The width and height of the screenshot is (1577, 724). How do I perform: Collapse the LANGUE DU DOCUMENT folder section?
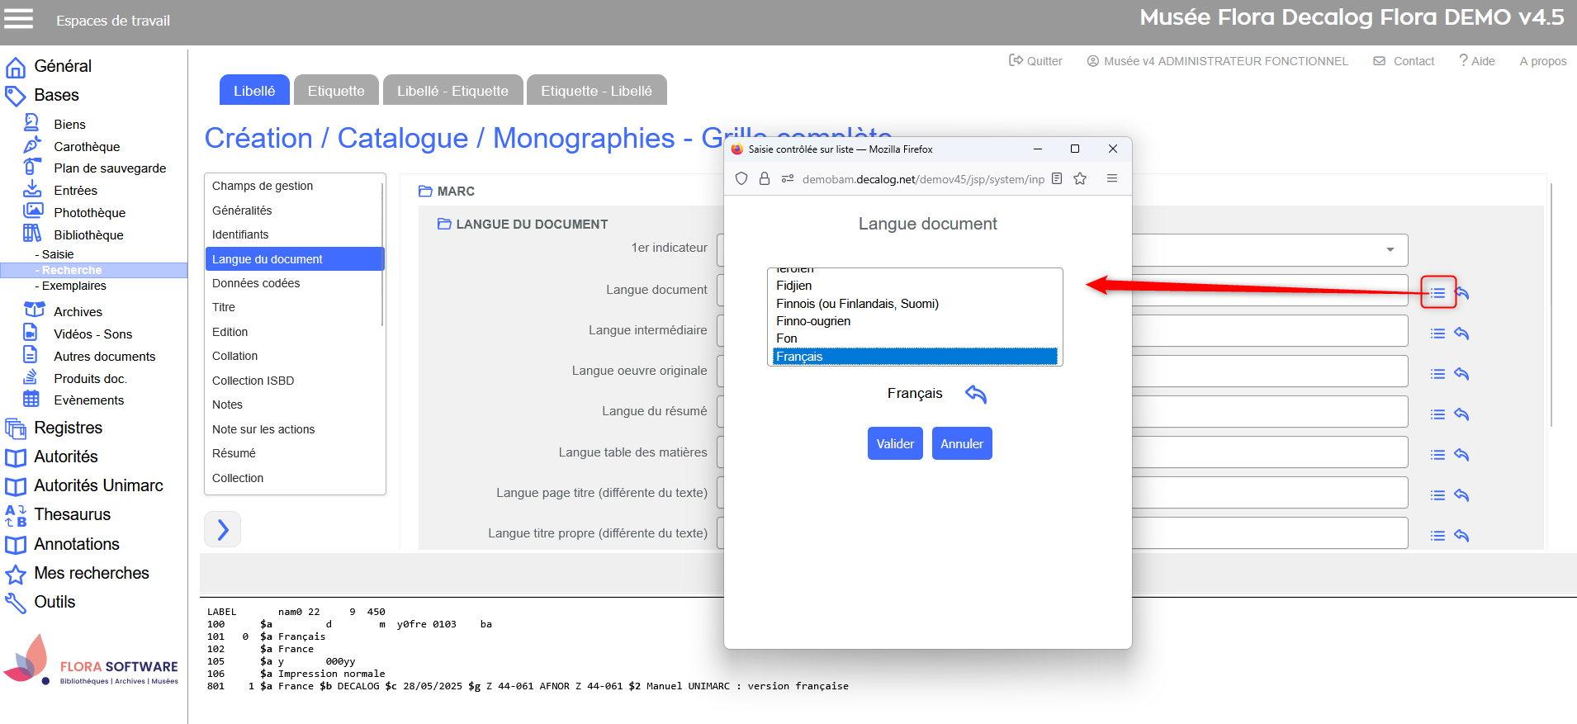(444, 224)
